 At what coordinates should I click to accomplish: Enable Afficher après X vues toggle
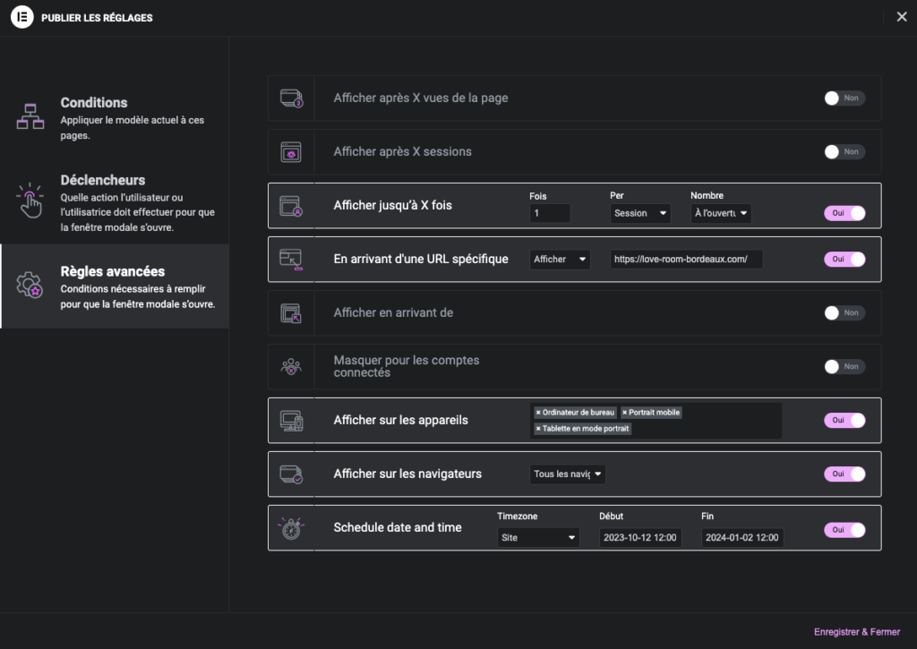pos(844,98)
